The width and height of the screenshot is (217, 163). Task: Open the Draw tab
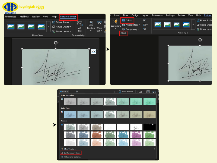tap(126, 15)
